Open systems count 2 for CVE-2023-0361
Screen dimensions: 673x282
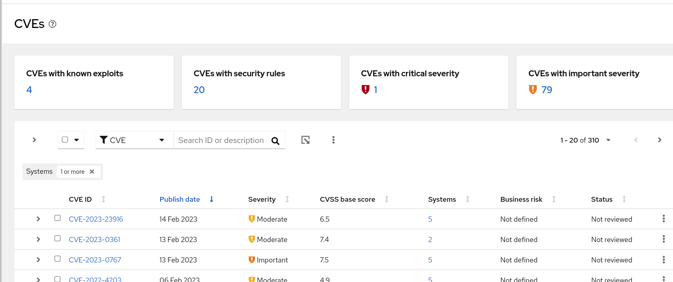[x=430, y=240]
